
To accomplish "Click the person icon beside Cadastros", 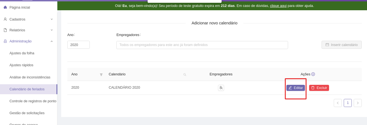I will pyautogui.click(x=5, y=19).
